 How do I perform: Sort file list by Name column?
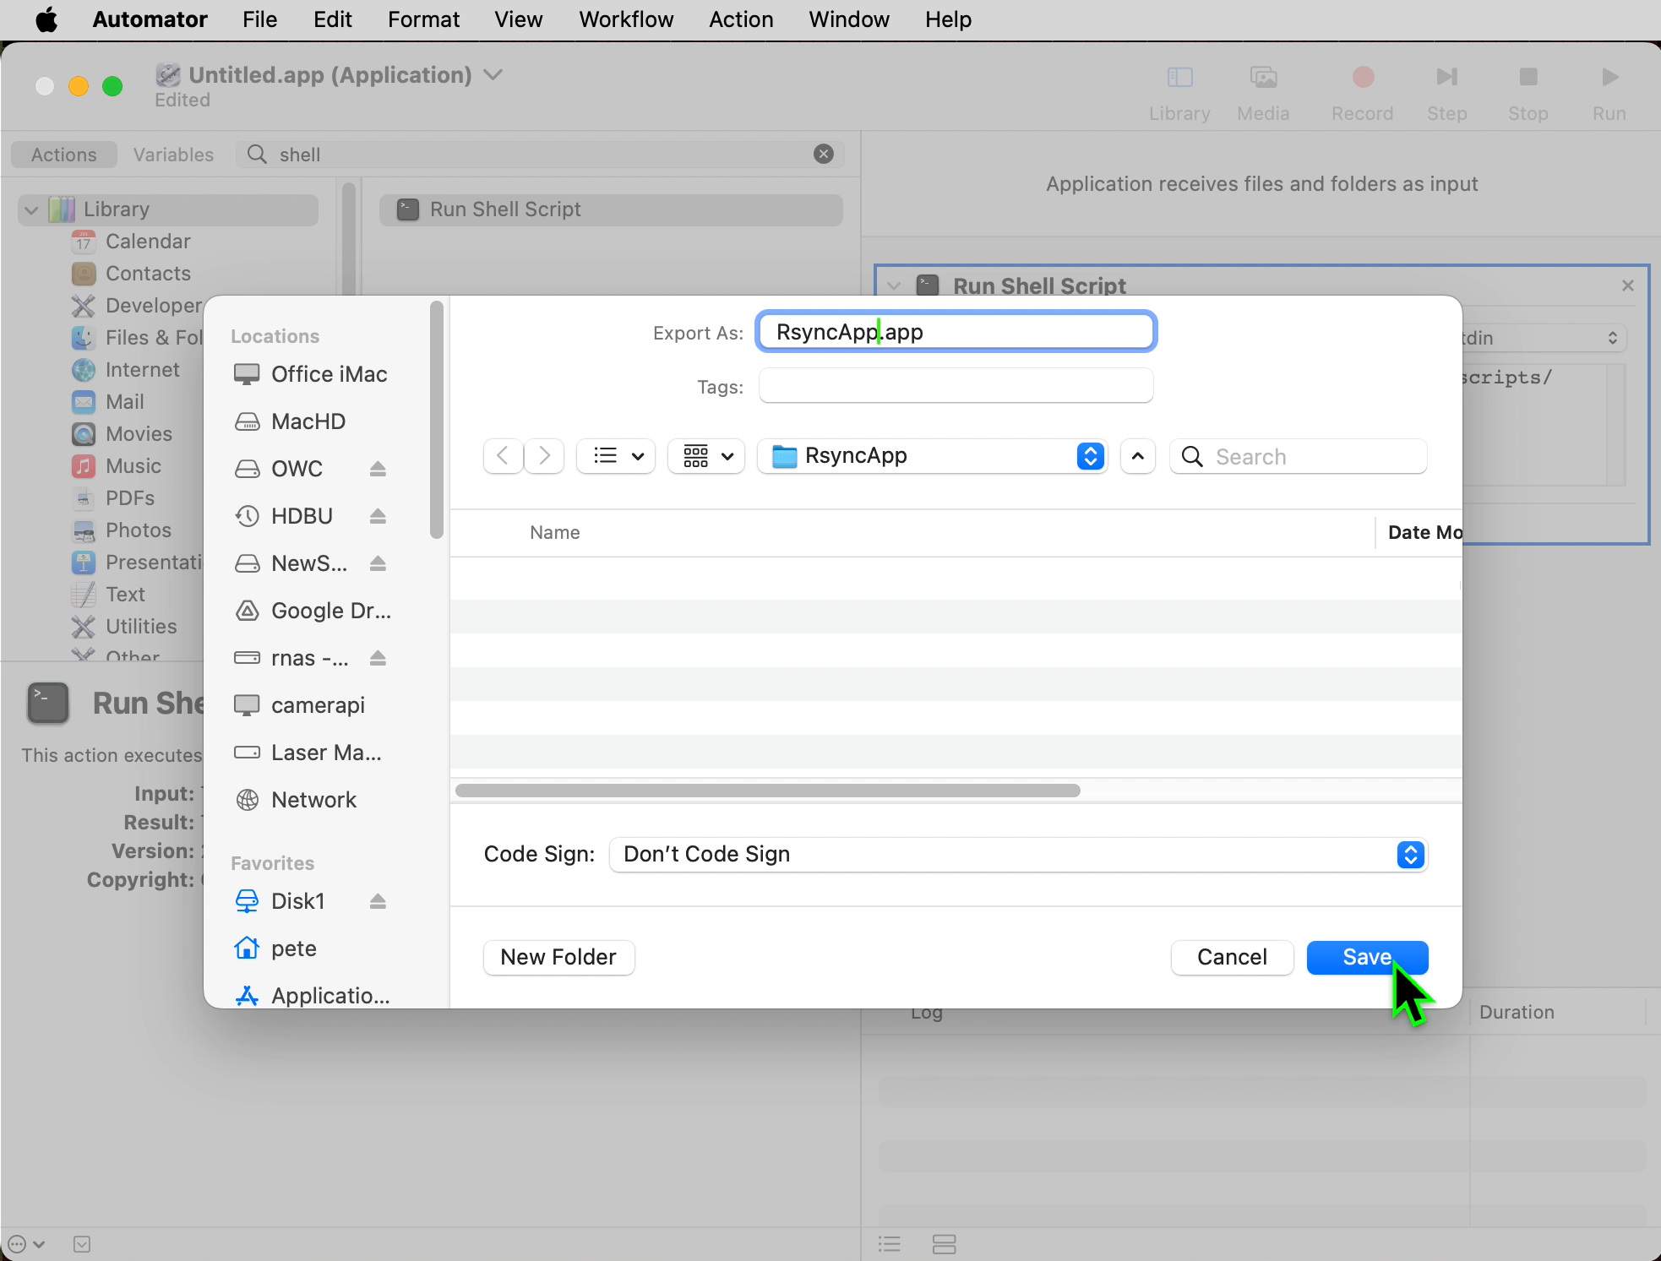coord(555,532)
